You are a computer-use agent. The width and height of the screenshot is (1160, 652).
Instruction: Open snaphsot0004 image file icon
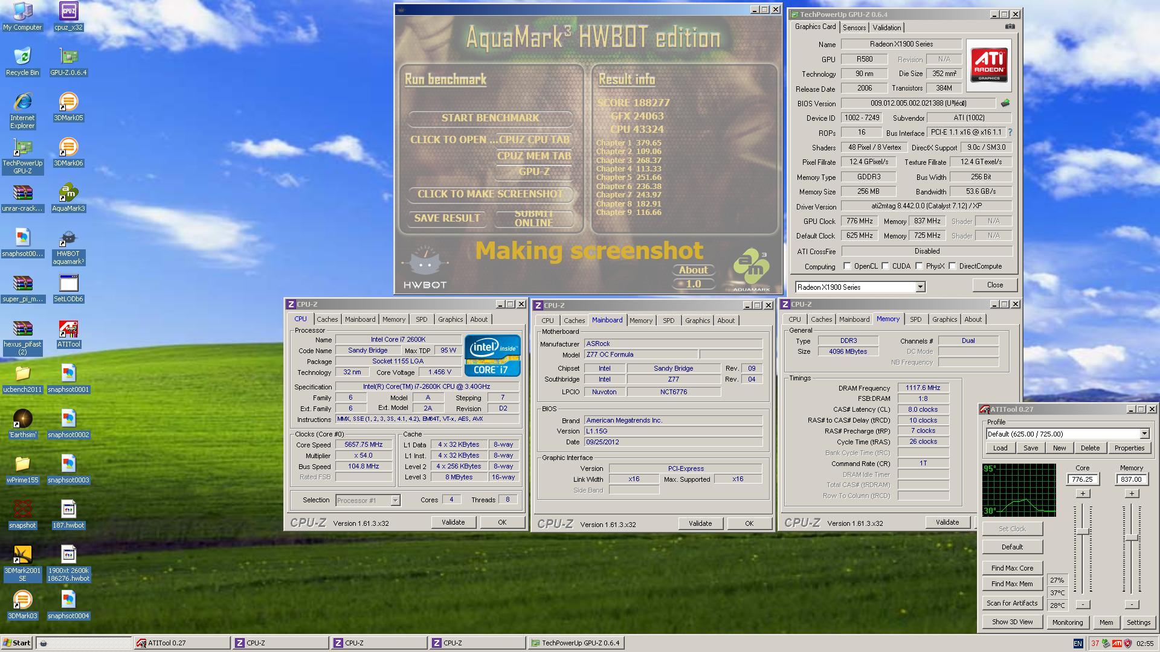click(x=68, y=605)
